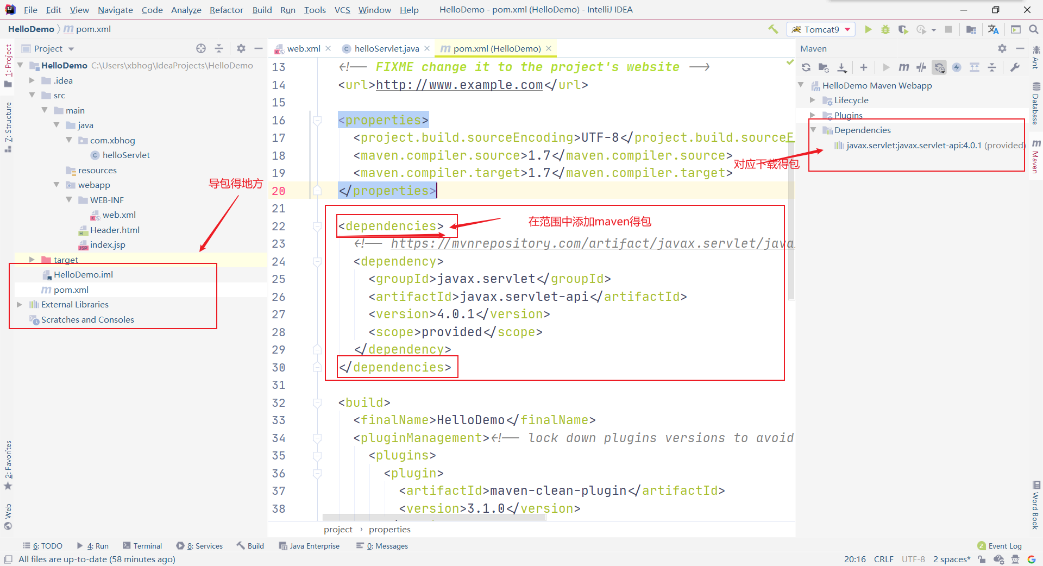This screenshot has height=566, width=1043.
Task: Toggle tool window quick access icon in status bar
Action: click(x=8, y=559)
